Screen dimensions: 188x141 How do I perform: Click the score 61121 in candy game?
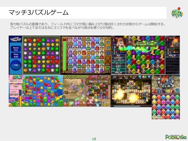[x=14, y=94]
